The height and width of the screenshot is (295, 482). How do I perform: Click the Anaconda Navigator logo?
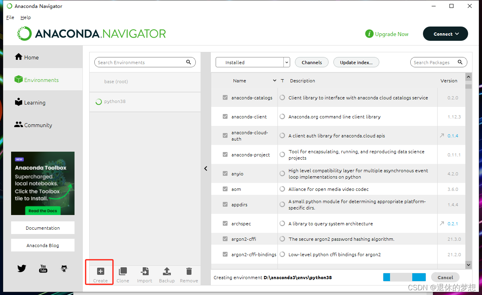point(92,34)
